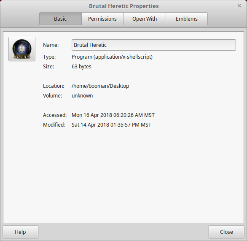
Task: Click the Name: label
Action: [51, 45]
